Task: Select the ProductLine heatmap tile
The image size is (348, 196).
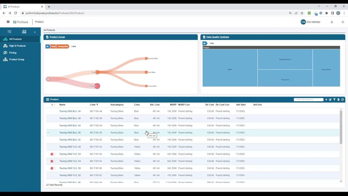Action: click(285, 78)
